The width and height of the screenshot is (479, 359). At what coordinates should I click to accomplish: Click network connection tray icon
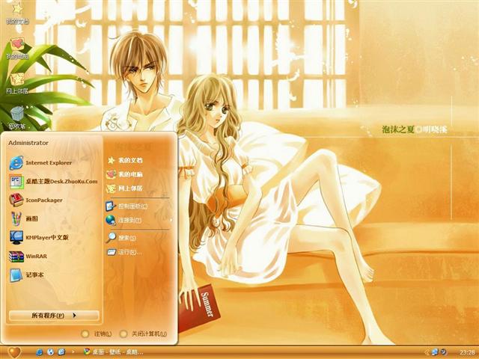click(435, 352)
